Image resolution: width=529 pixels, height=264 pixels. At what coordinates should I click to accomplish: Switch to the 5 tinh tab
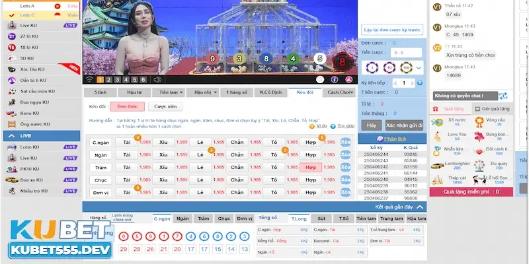pos(101,92)
